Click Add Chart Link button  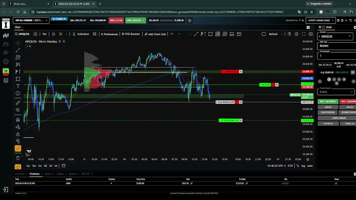[155, 34]
